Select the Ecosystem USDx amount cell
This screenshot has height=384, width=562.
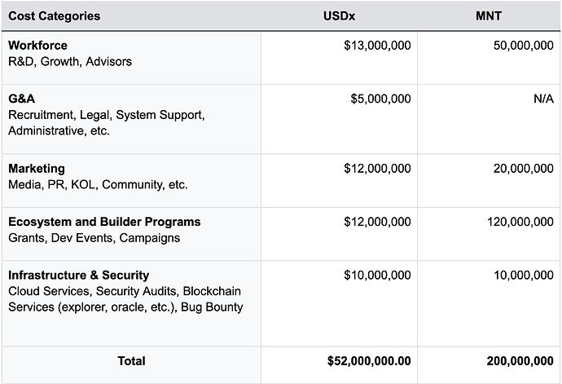pyautogui.click(x=378, y=222)
